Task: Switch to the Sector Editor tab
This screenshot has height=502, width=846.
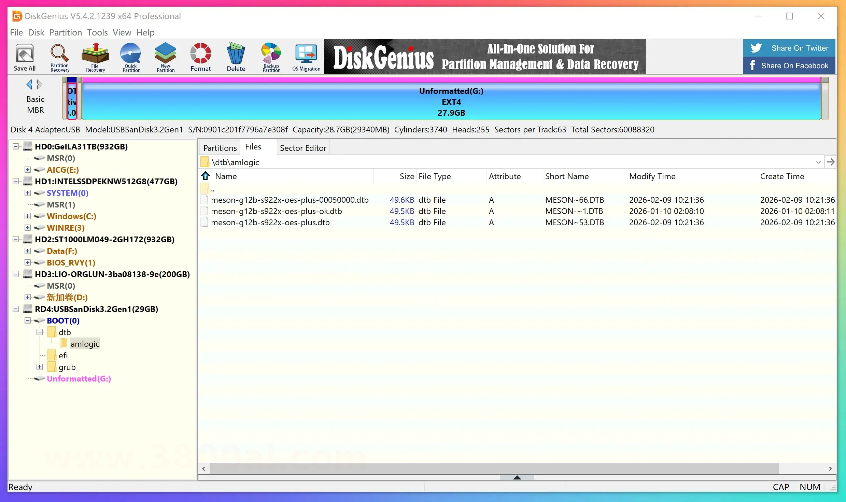Action: tap(303, 148)
